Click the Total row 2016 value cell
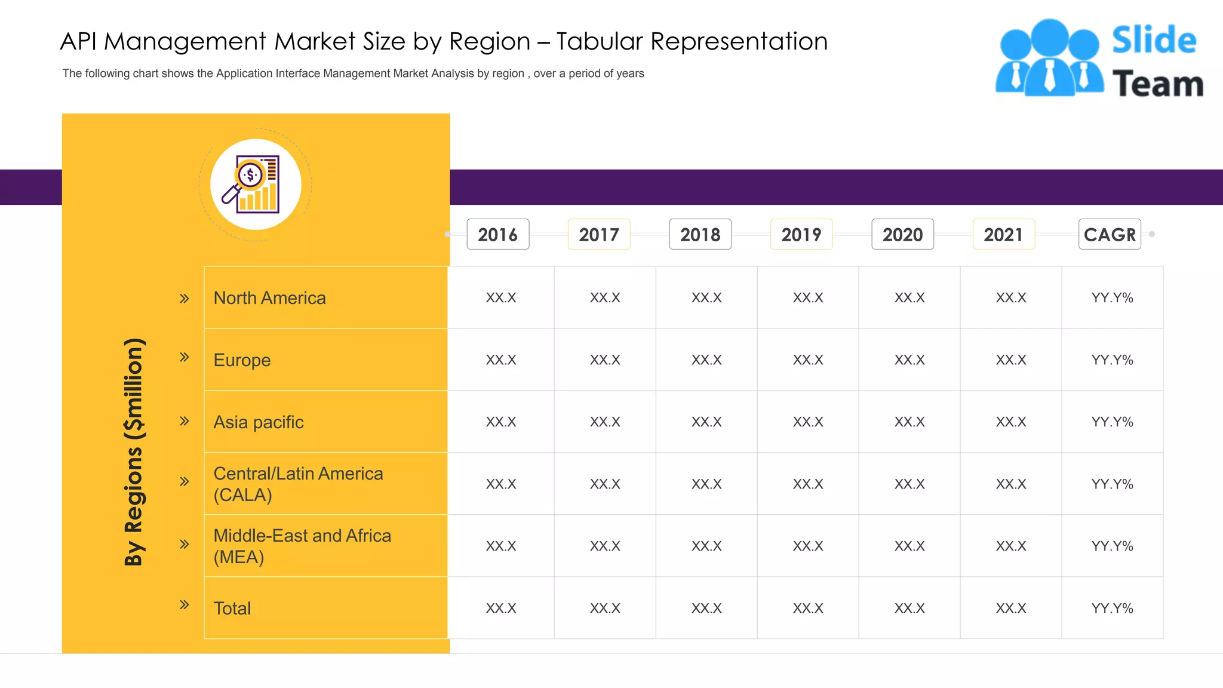The height and width of the screenshot is (688, 1223). (501, 608)
